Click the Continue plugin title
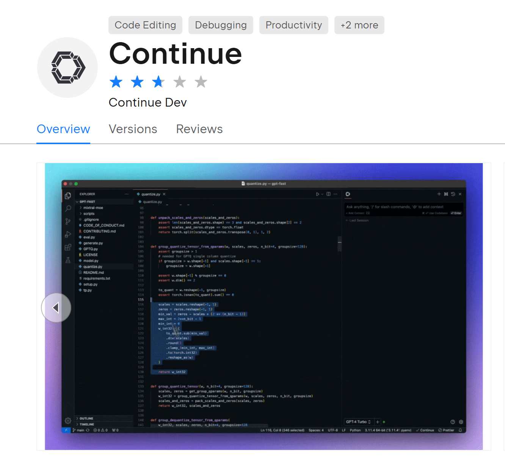The width and height of the screenshot is (505, 467). (176, 54)
